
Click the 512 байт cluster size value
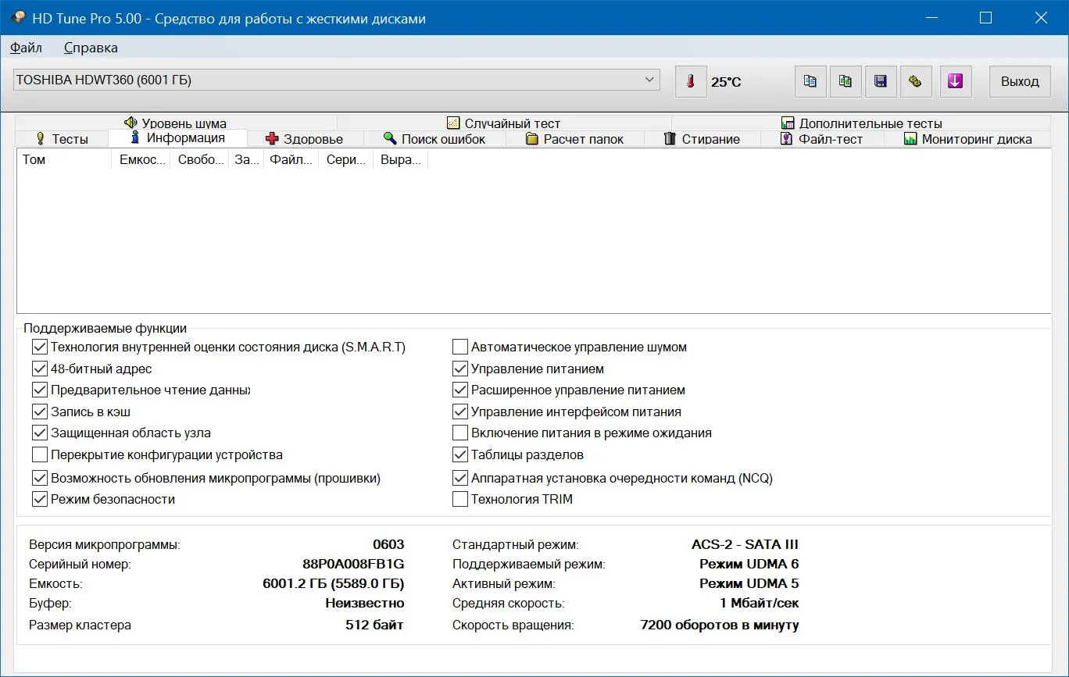point(374,625)
